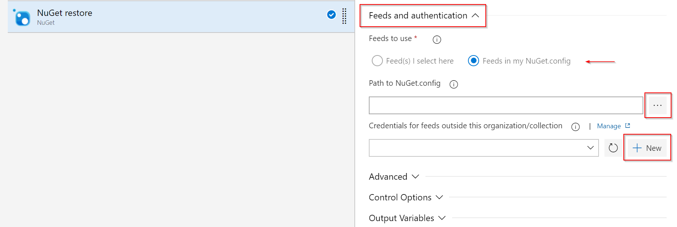Viewport: 677px width, 227px height.
Task: Show the info tooltip for feed credentials
Action: [x=575, y=127]
